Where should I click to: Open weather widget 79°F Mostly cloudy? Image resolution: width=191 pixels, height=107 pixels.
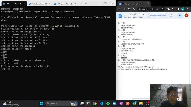click(11, 103)
